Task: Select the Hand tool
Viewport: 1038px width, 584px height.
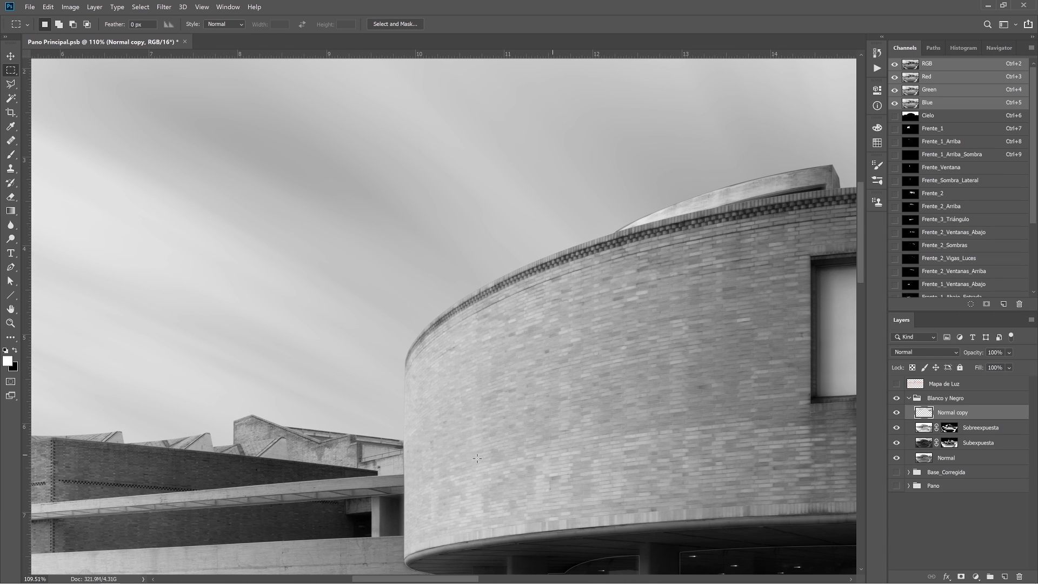Action: (11, 309)
